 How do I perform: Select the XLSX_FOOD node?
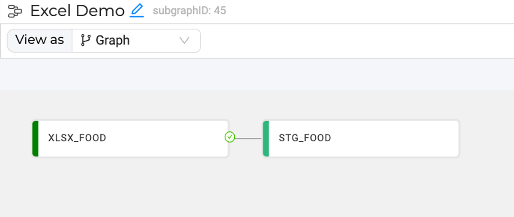[130, 138]
